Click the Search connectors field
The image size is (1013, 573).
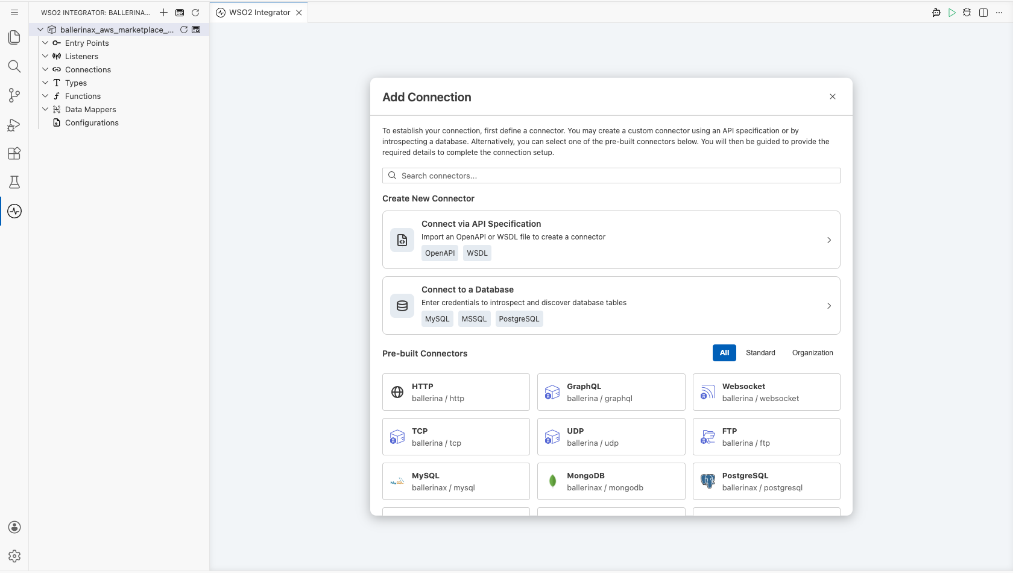click(x=611, y=176)
